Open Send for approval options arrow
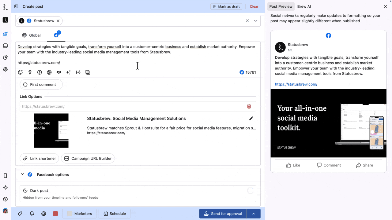The width and height of the screenshot is (392, 220). [254, 214]
